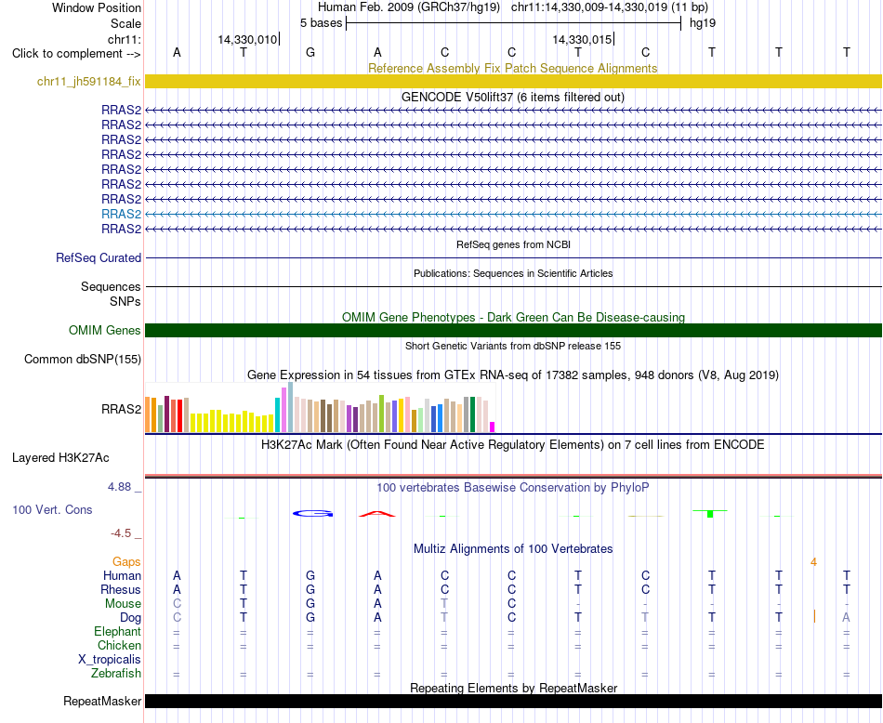The width and height of the screenshot is (883, 723).
Task: Click the light blue RRAS2 transcript arrow line
Action: pyautogui.click(x=513, y=215)
